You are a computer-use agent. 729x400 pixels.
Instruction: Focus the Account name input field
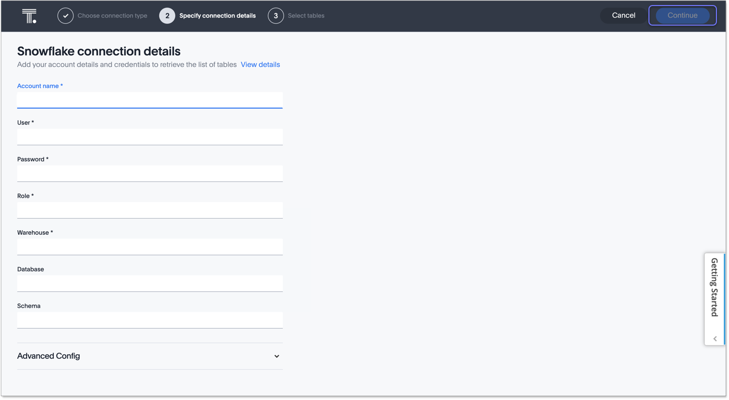coord(150,100)
